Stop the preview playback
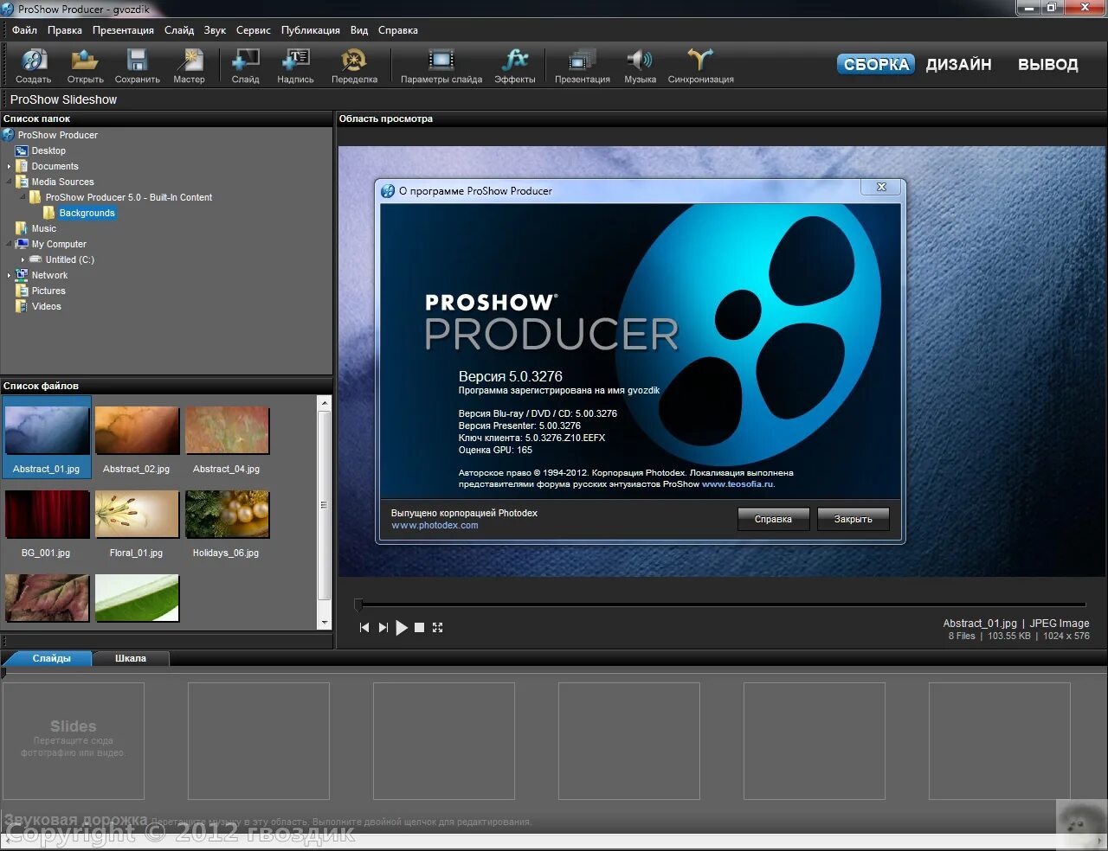Viewport: 1108px width, 851px height. [419, 628]
